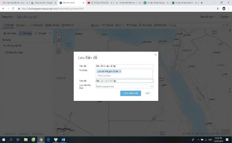Click the Ai Cập search box in toolbar

click(x=195, y=25)
